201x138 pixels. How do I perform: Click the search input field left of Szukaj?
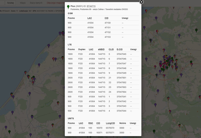point(2,3)
